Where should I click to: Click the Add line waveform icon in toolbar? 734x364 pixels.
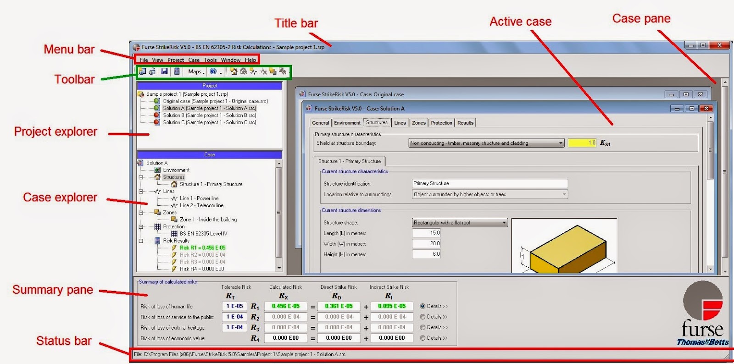click(x=253, y=71)
